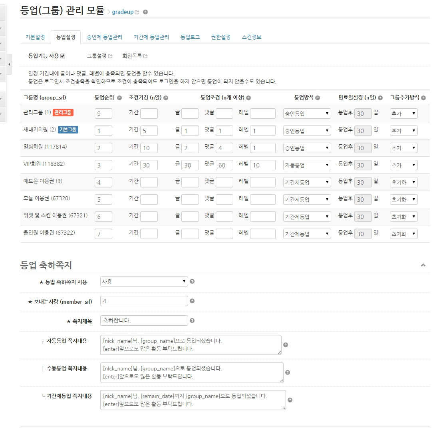Click help icon for 등업방식 column
This screenshot has height=428, width=435.
coord(318,98)
